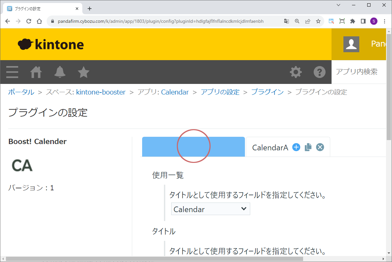Click the プラグイン breadcrumb link

(x=267, y=92)
